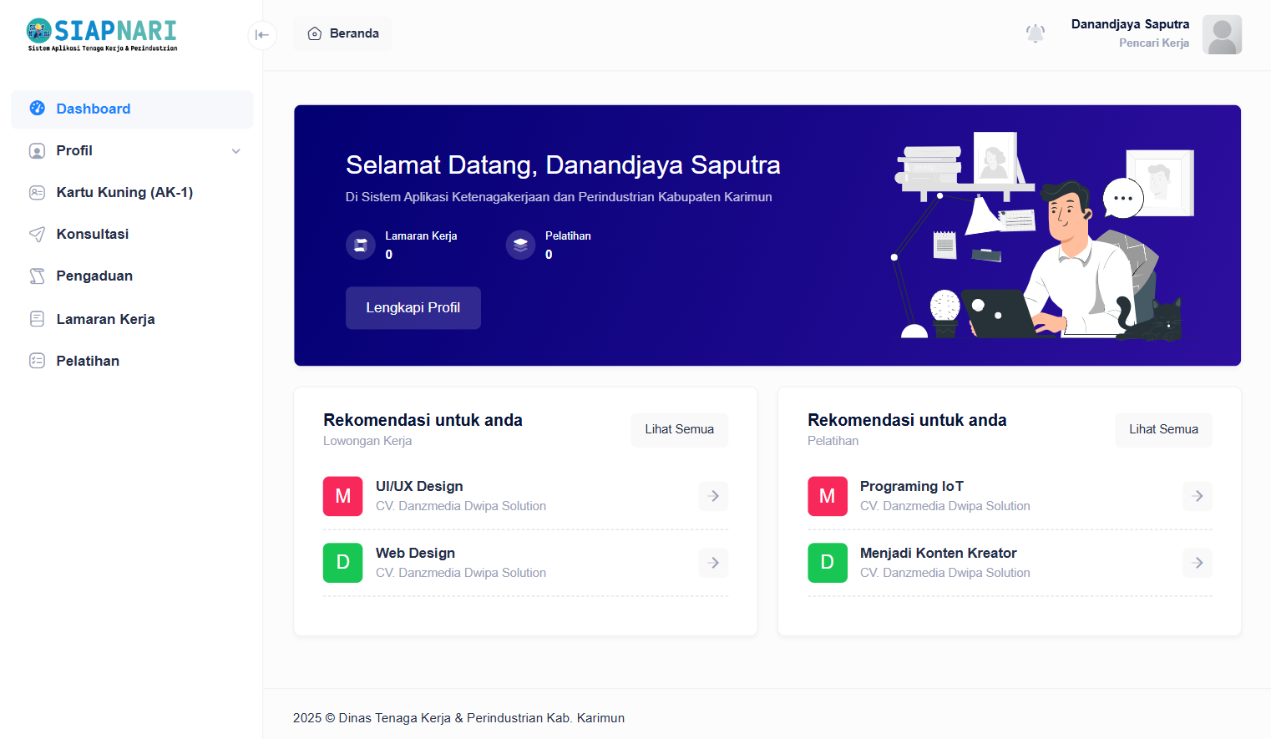
Task: Select the Dashboard icon in the sidebar
Action: coord(37,109)
